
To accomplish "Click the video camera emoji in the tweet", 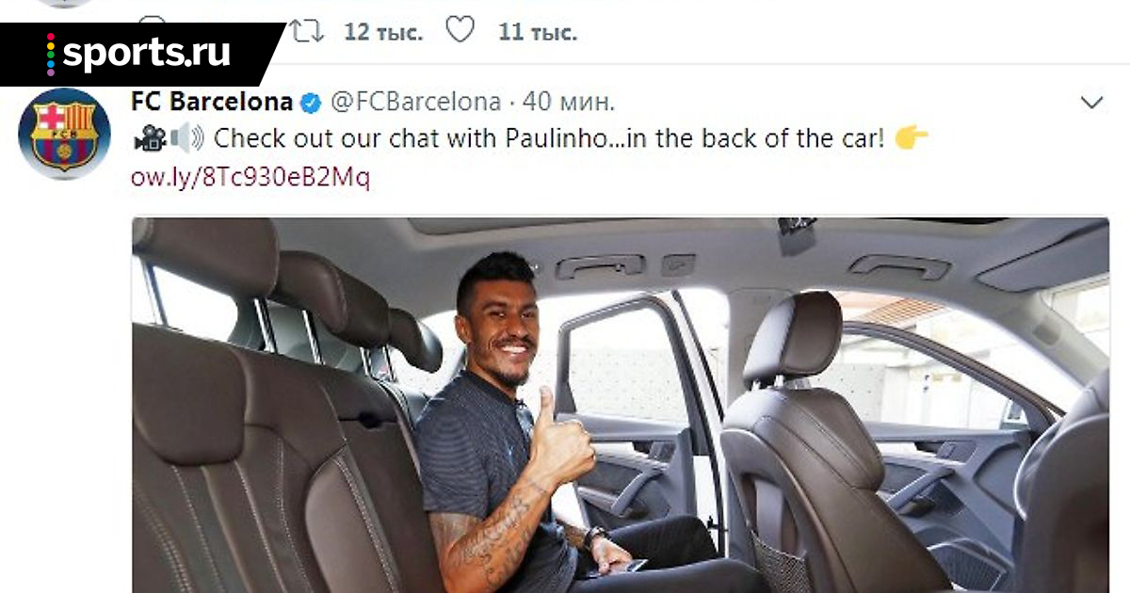I will pos(149,139).
